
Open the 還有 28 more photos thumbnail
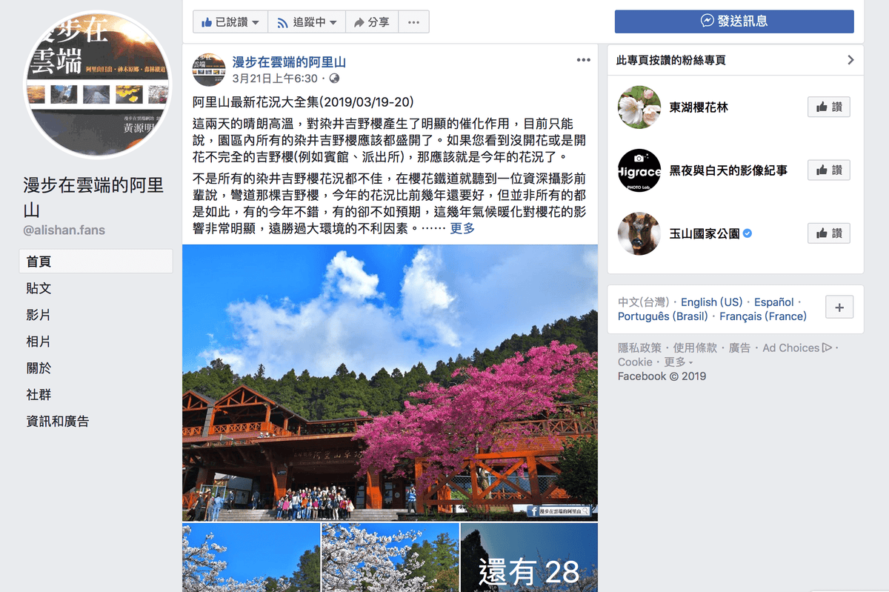pos(529,558)
